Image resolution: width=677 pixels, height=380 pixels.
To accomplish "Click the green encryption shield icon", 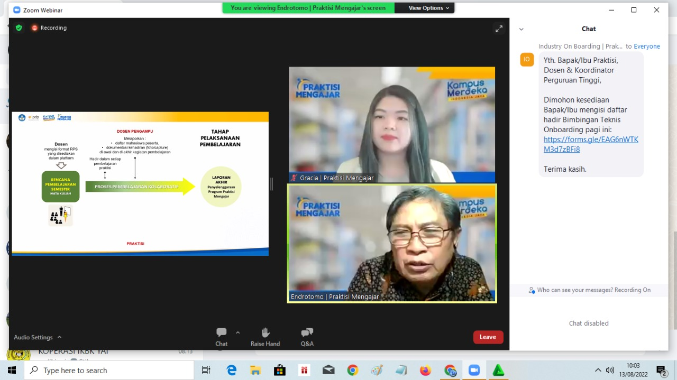I will click(19, 27).
